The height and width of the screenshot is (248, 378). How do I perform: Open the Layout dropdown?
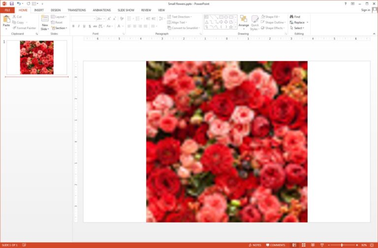pyautogui.click(x=59, y=17)
